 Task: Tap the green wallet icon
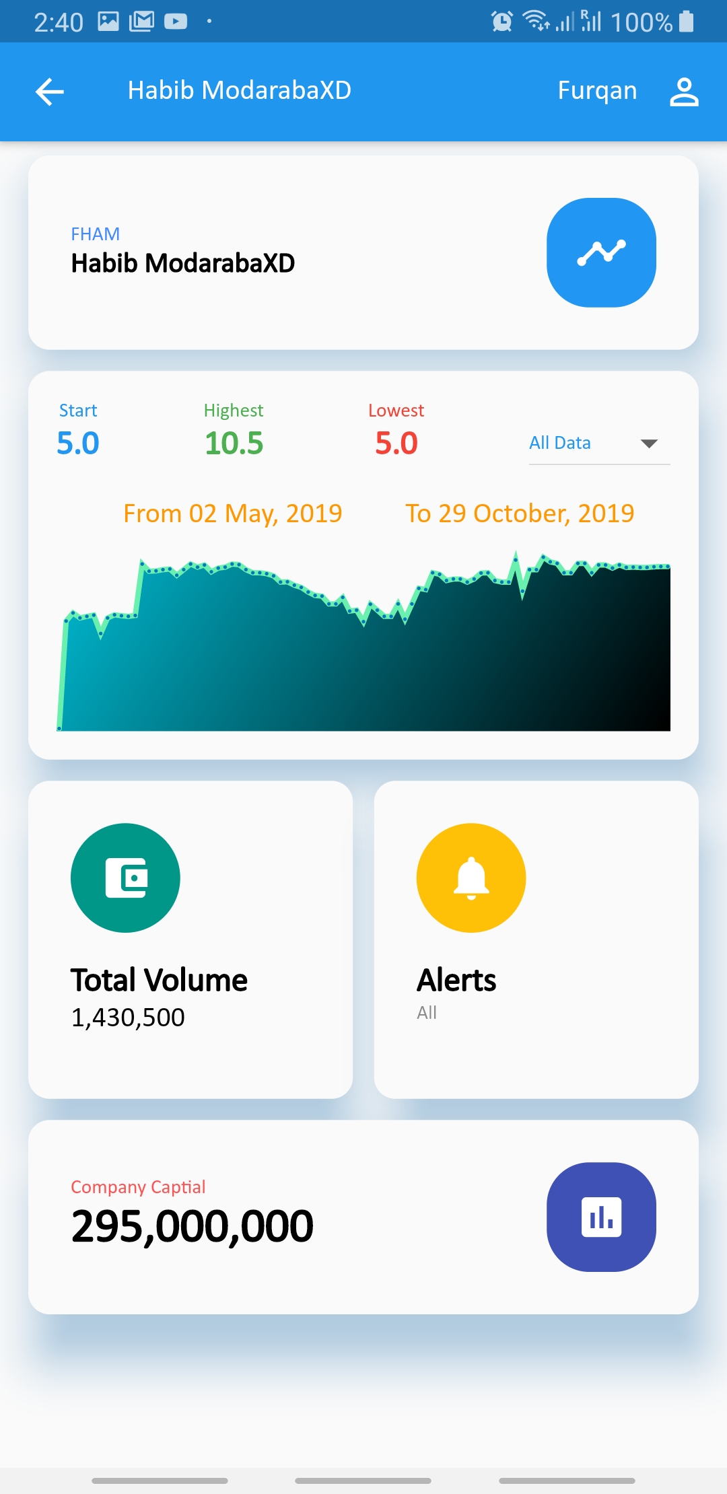pyautogui.click(x=125, y=878)
